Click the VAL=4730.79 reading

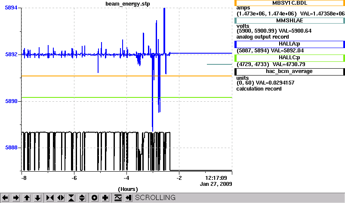click(x=289, y=64)
